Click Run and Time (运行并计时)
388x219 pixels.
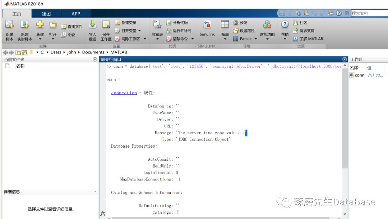[179, 31]
